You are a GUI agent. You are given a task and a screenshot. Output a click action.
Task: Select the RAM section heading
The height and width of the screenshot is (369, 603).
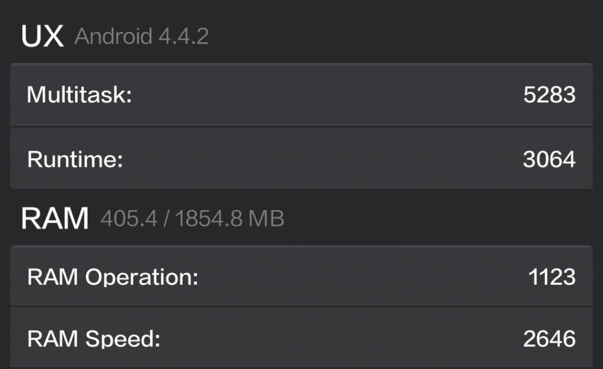coord(55,218)
